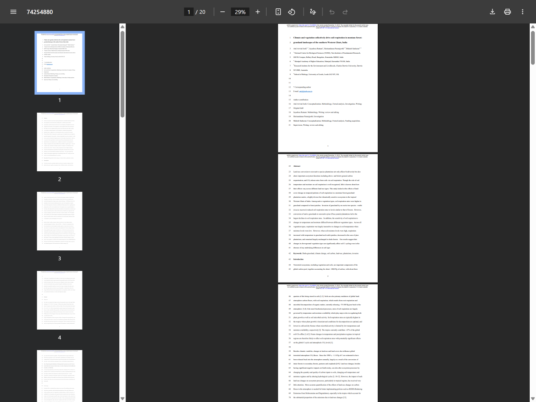Click the main document scrollbar down arrow
This screenshot has height=402, width=536.
533,399
